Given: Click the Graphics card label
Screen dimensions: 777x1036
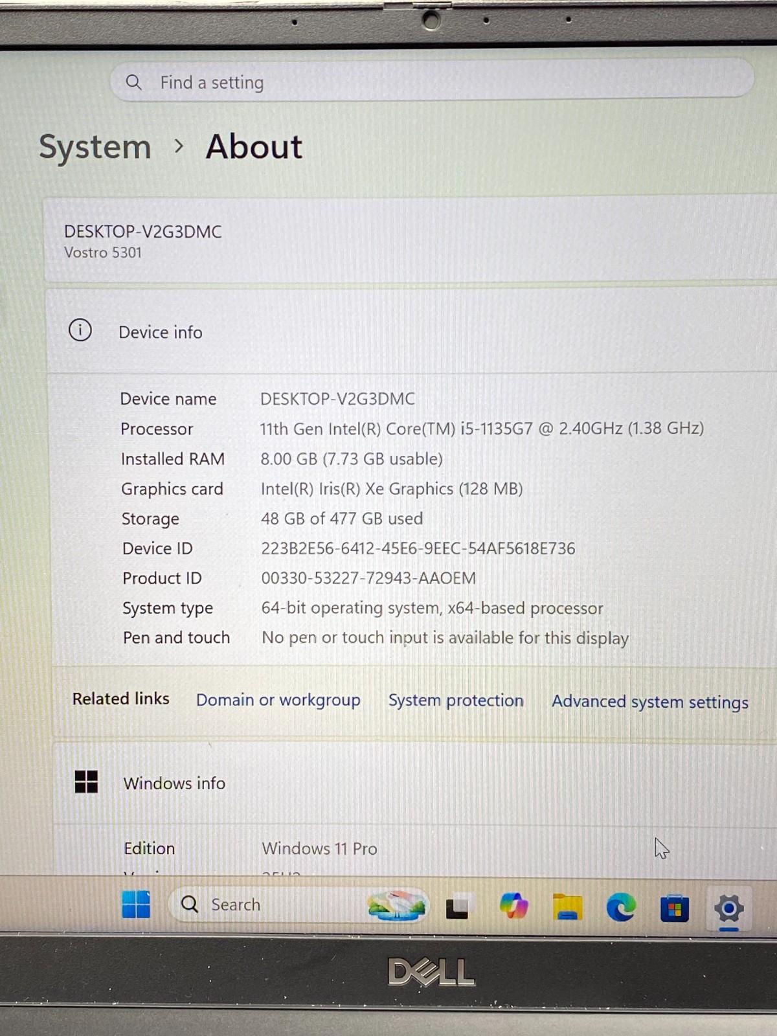Looking at the screenshot, I should coord(172,490).
